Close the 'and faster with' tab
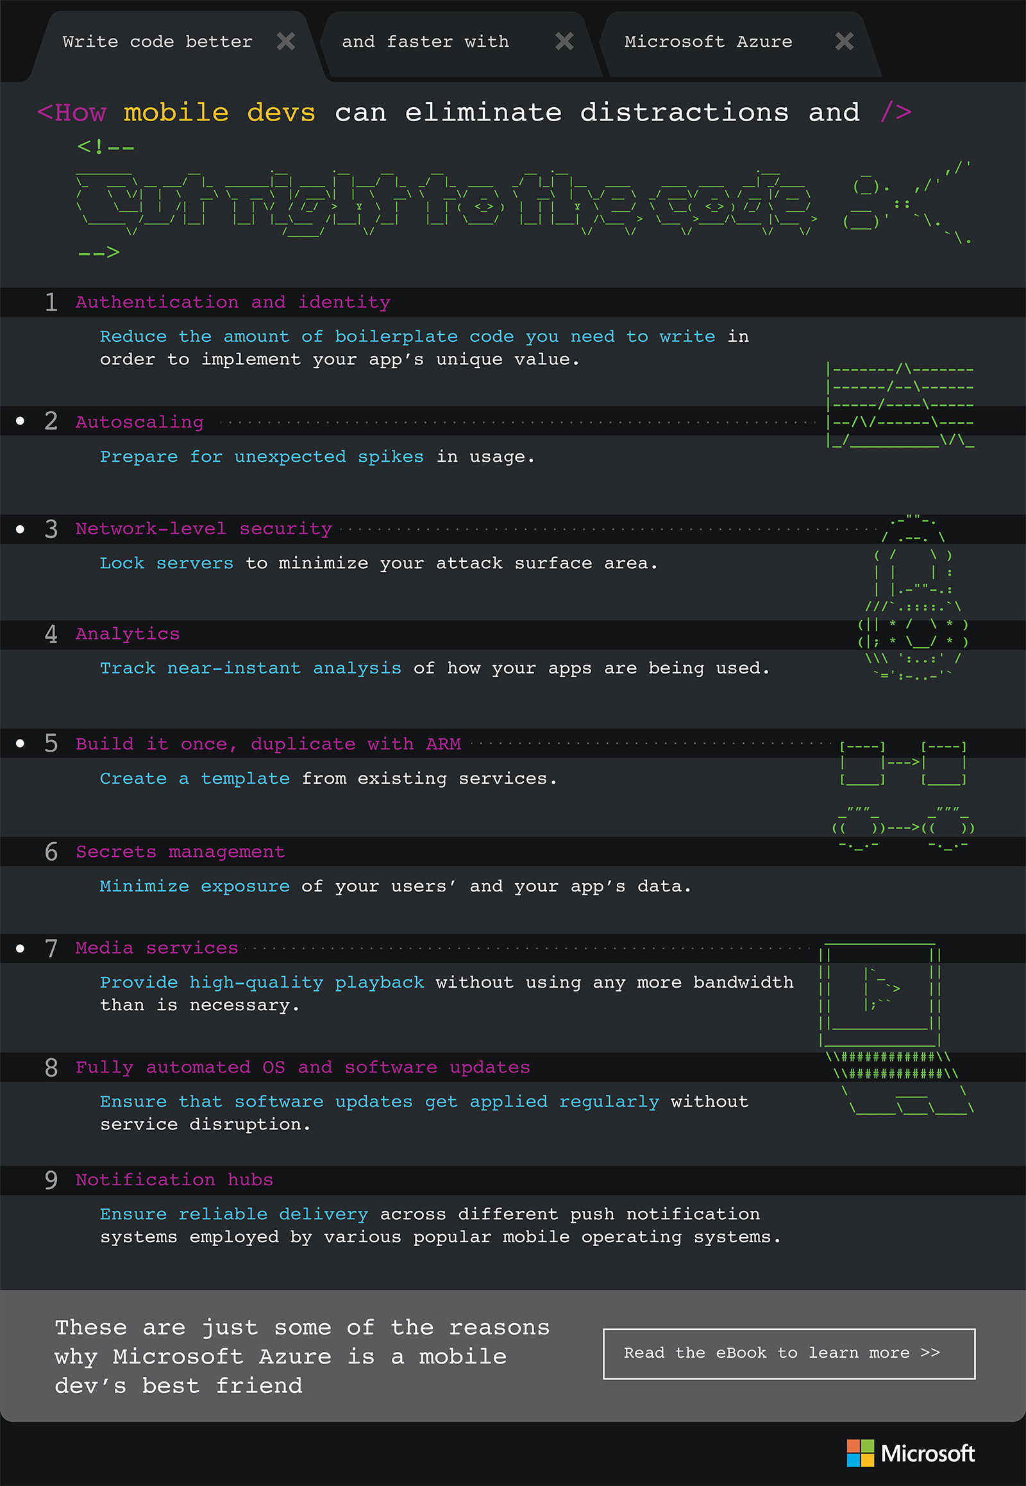Viewport: 1026px width, 1486px height. [564, 42]
